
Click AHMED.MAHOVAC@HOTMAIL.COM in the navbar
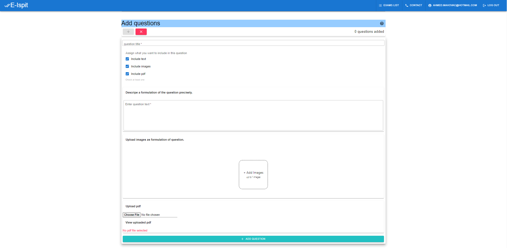[455, 5]
